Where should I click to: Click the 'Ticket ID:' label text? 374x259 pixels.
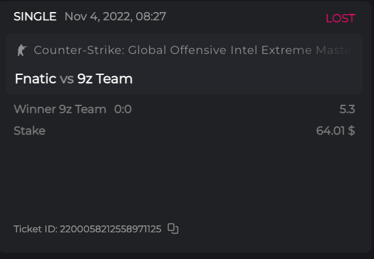(x=36, y=229)
